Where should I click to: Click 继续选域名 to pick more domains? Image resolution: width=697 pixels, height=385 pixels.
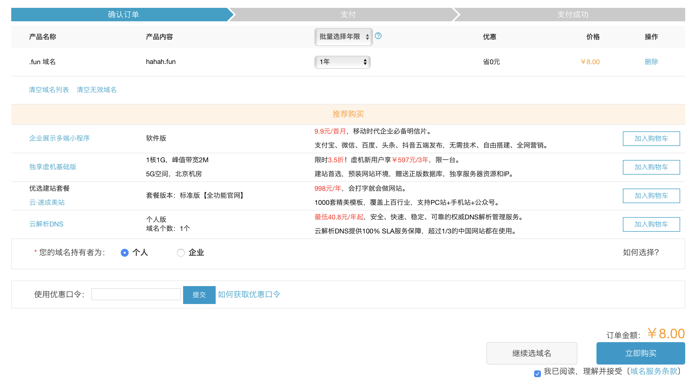coord(531,353)
